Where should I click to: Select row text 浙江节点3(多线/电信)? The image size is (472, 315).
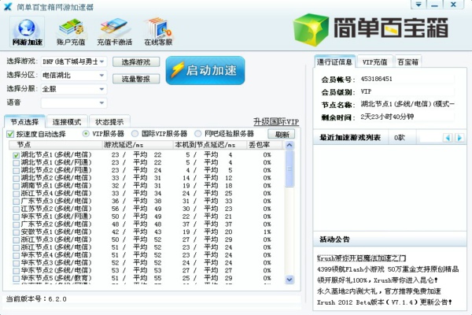(x=56, y=239)
